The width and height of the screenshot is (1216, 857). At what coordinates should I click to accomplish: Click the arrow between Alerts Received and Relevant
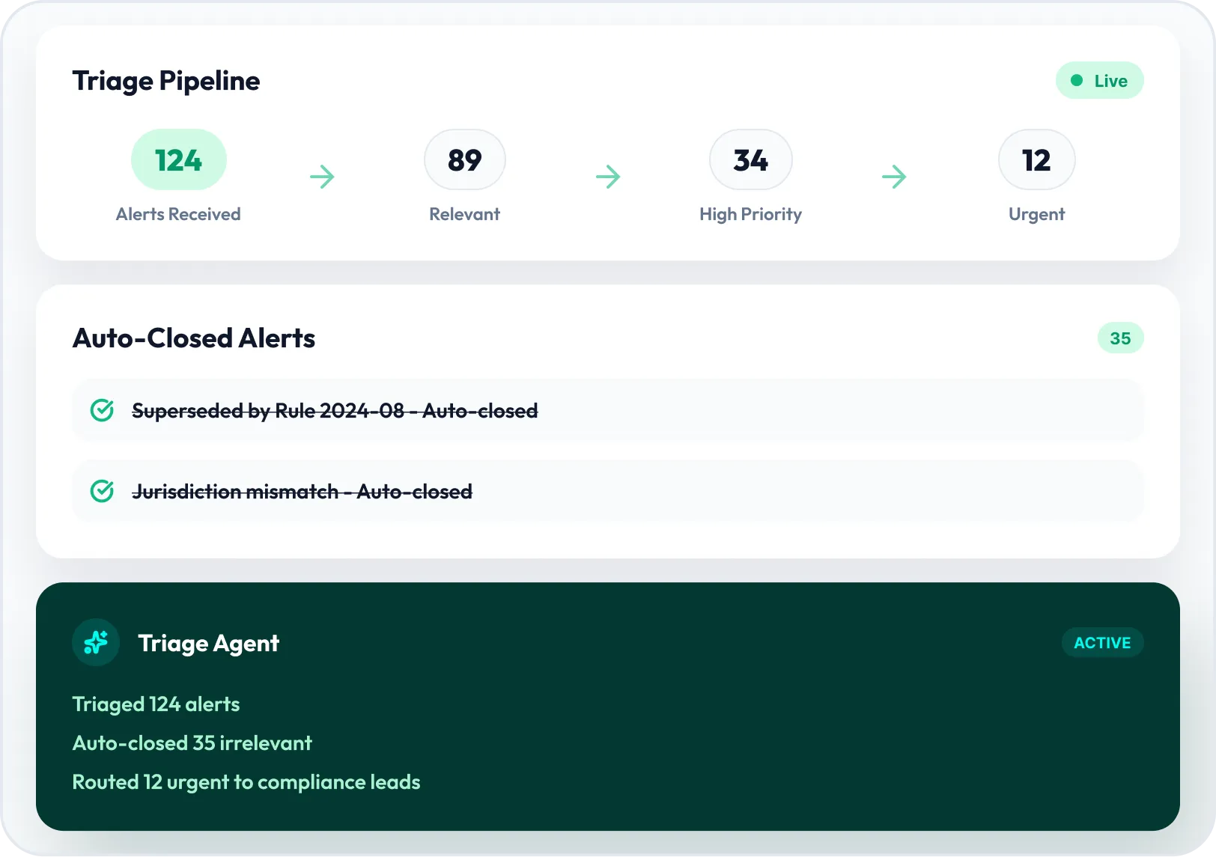tap(322, 177)
